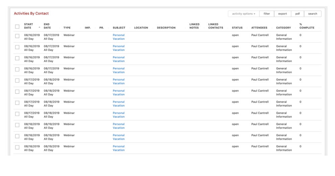Click the PR. column header

click(x=102, y=28)
